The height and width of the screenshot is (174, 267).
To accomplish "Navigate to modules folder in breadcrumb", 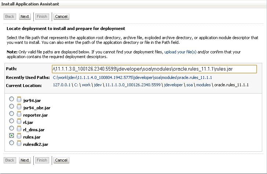I will pos(204,85).
